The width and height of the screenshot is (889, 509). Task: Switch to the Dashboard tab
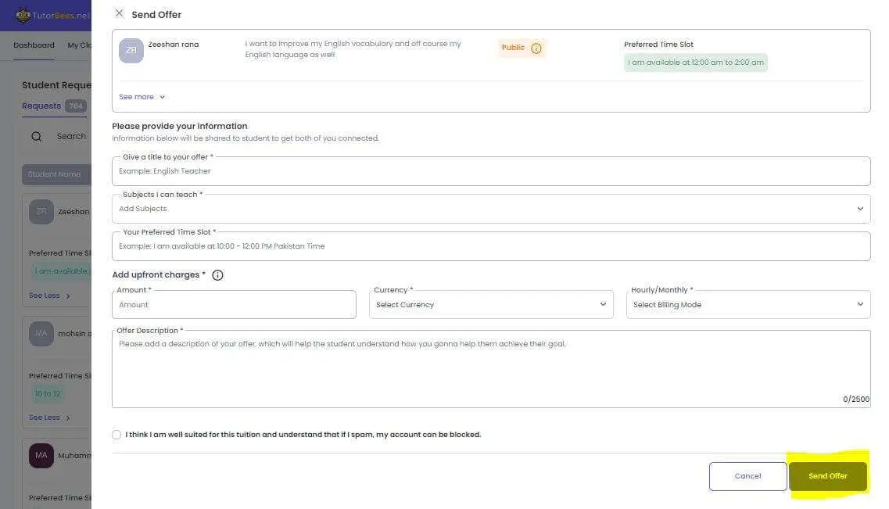pos(34,45)
